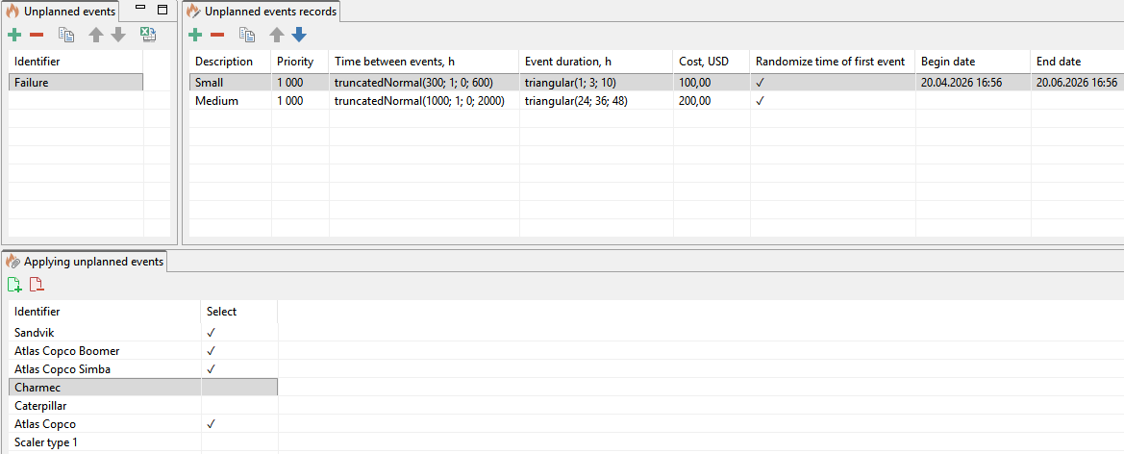This screenshot has width=1124, height=454.
Task: Select Atlas Copco Simba identifier
Action: tap(105, 369)
